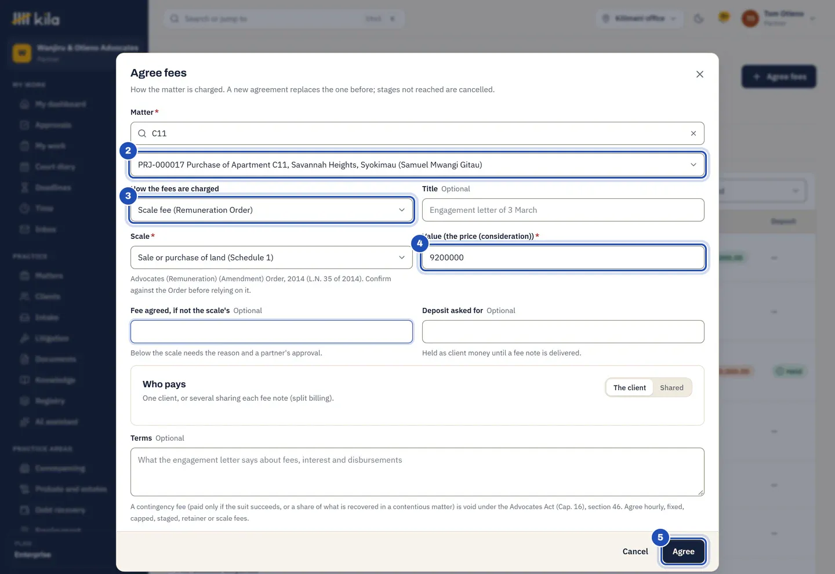835x574 pixels.
Task: Switch Who pays to Shared
Action: [671, 388]
